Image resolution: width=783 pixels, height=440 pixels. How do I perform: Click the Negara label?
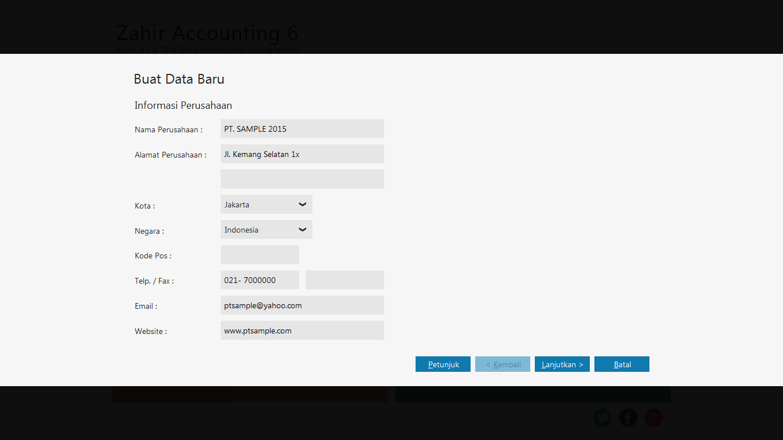tap(150, 231)
